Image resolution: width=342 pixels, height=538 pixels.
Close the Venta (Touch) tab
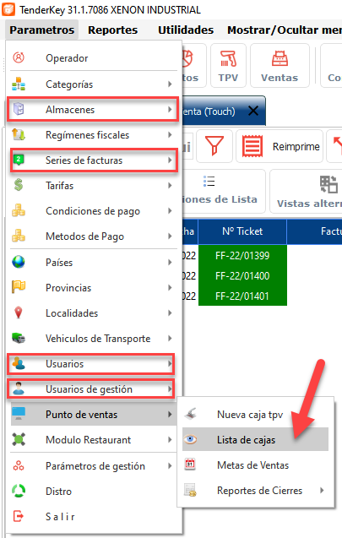tap(253, 111)
